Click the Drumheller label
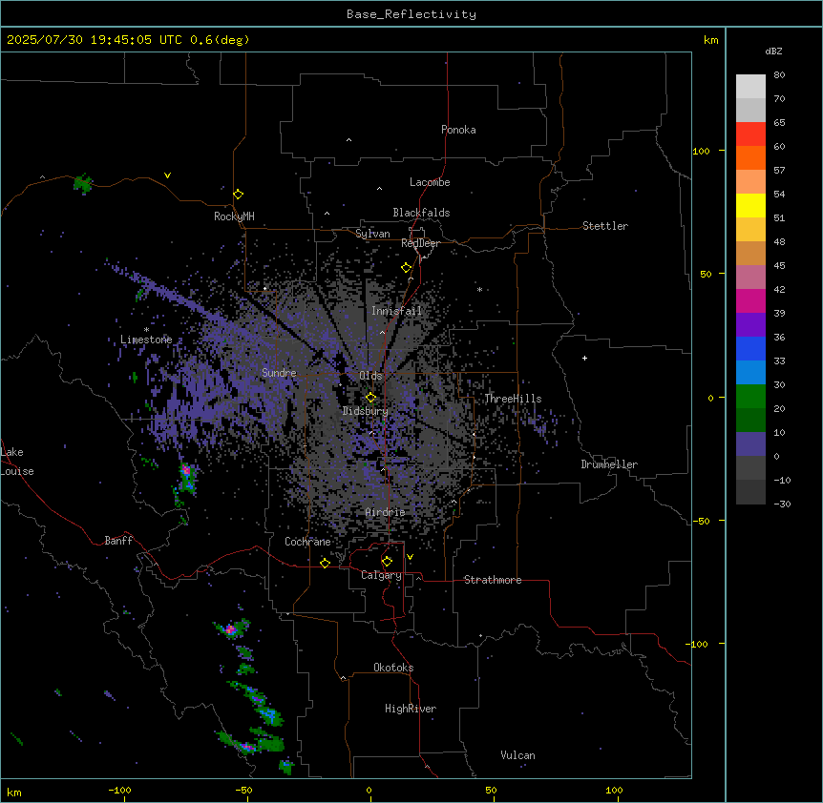The width and height of the screenshot is (823, 803). pos(609,464)
